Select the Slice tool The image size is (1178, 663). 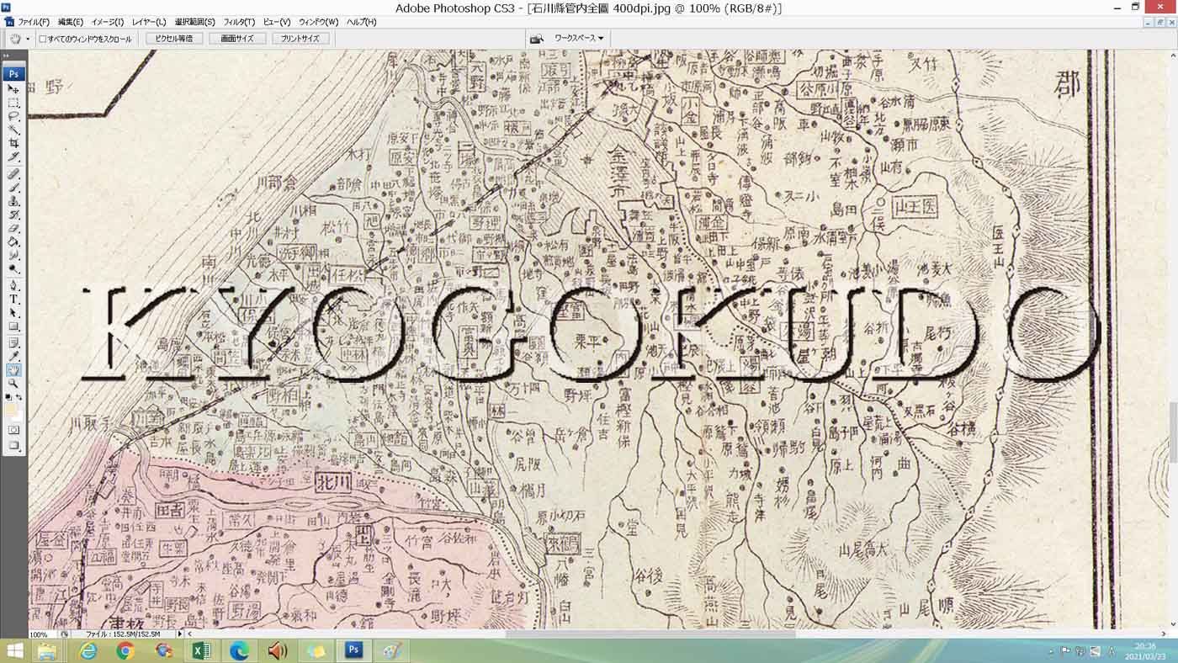click(13, 156)
